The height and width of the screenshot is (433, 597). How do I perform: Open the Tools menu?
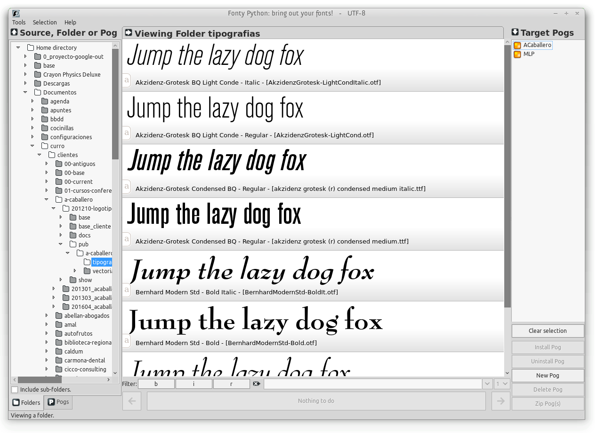tap(19, 23)
